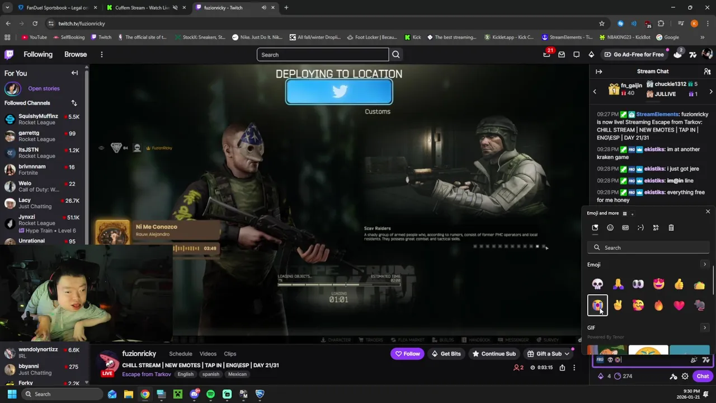The height and width of the screenshot is (403, 716).
Task: Open the three-dot more menu beside Browse
Action: point(101,54)
